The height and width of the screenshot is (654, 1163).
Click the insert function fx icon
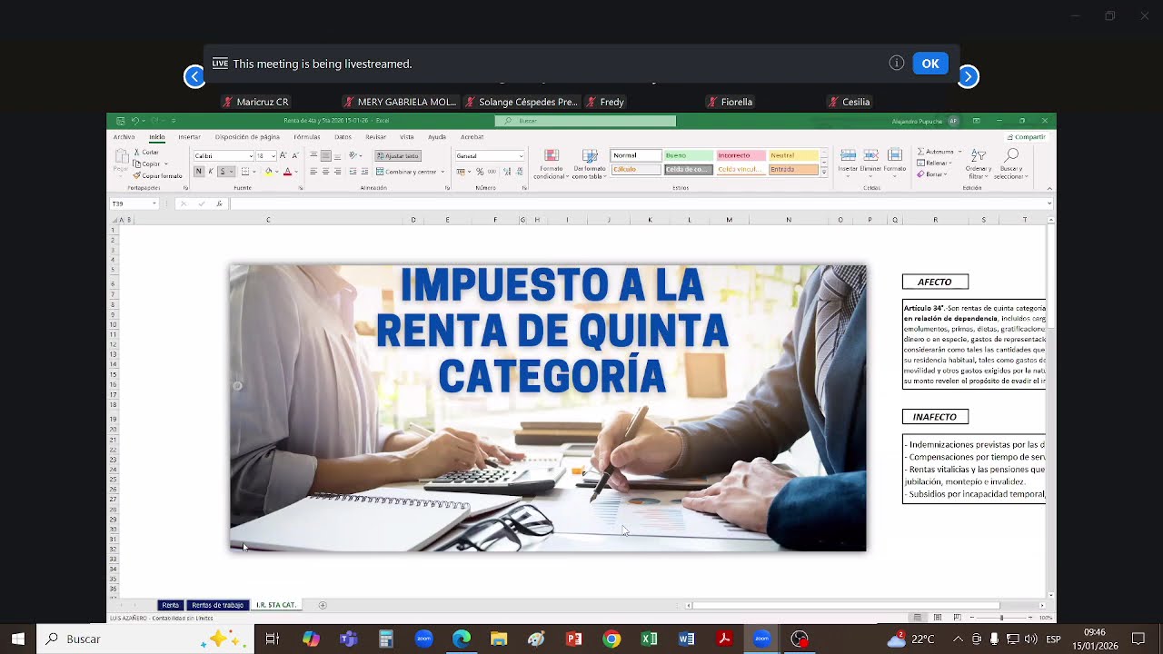219,203
